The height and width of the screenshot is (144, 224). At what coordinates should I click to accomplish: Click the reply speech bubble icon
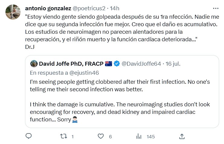coord(29,136)
